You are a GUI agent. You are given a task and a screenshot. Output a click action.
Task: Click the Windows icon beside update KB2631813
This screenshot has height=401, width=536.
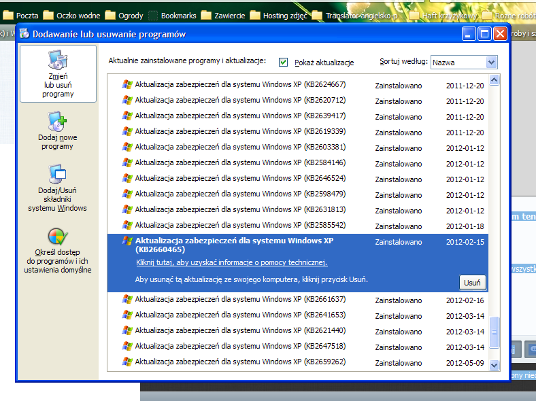(127, 209)
